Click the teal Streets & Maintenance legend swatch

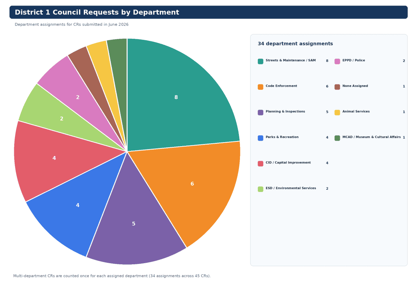point(260,61)
